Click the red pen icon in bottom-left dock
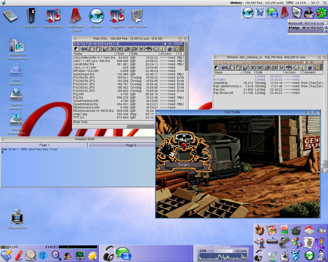Image resolution: width=328 pixels, height=262 pixels. coord(18,255)
